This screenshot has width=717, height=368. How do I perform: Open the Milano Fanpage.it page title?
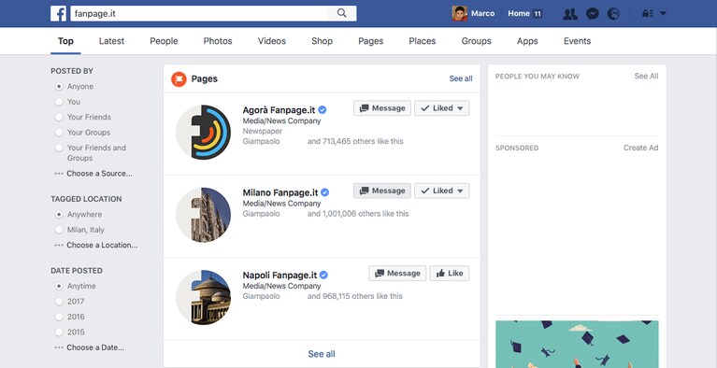click(x=280, y=192)
